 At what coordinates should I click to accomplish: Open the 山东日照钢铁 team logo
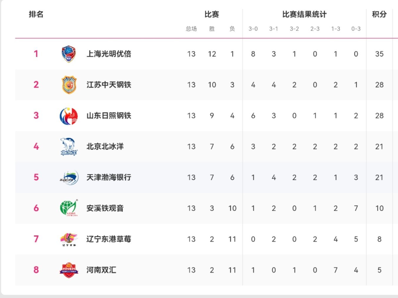click(x=69, y=116)
